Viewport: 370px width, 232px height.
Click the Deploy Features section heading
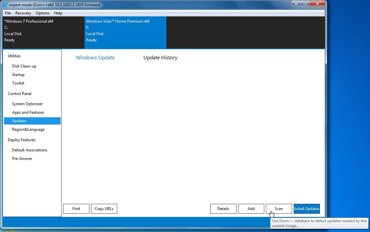point(22,140)
